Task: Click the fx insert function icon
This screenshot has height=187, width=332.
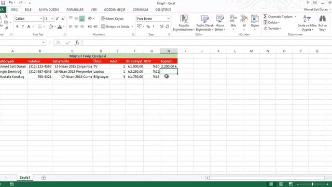Action: click(x=77, y=43)
